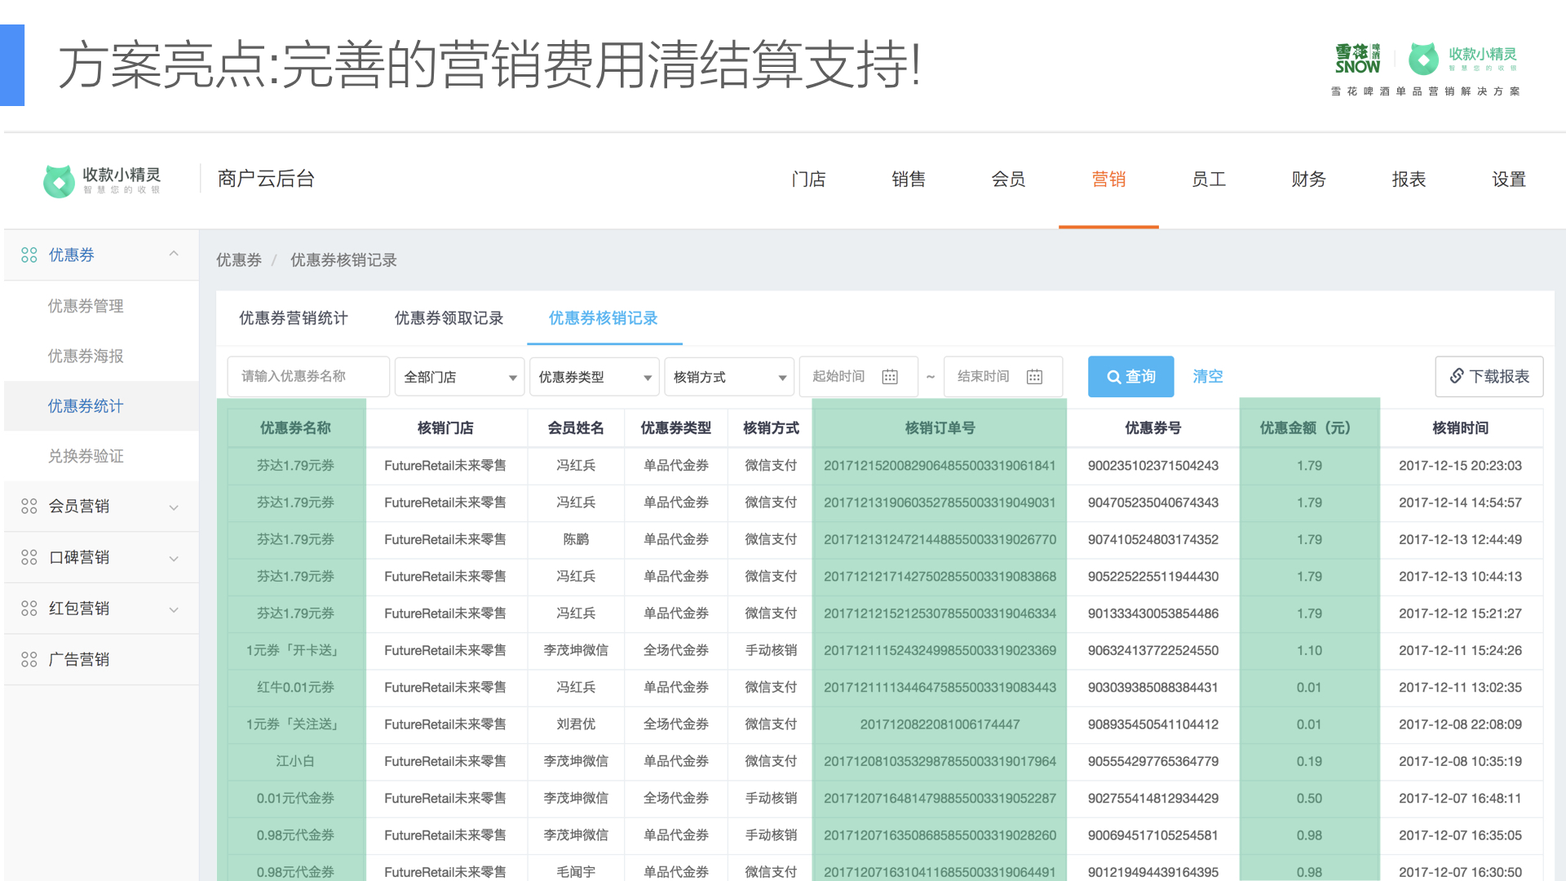Click the 优惠券名称 column header

click(x=295, y=428)
